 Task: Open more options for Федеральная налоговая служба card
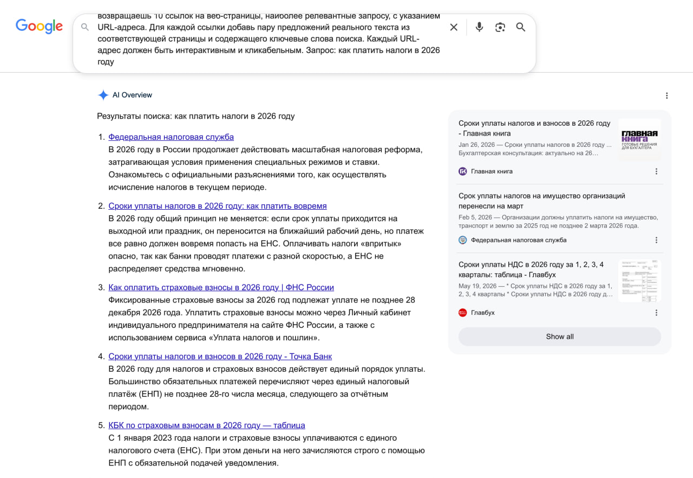[x=656, y=240]
